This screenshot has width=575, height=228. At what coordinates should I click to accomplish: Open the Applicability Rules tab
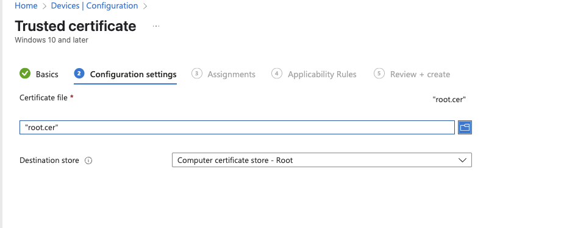[x=322, y=74]
